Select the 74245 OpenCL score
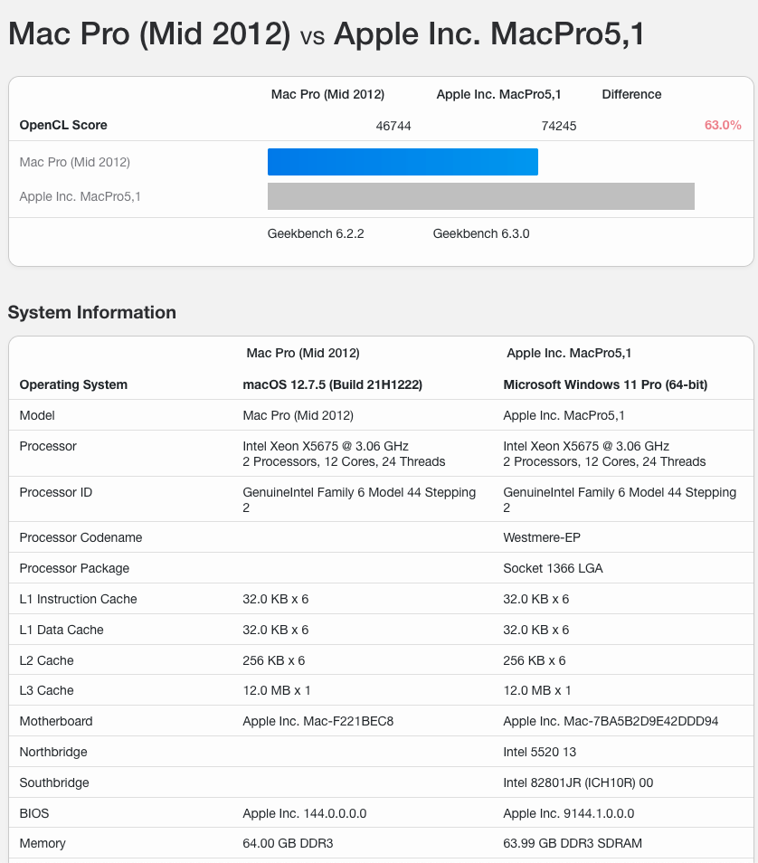Image resolution: width=758 pixels, height=863 pixels. (559, 126)
